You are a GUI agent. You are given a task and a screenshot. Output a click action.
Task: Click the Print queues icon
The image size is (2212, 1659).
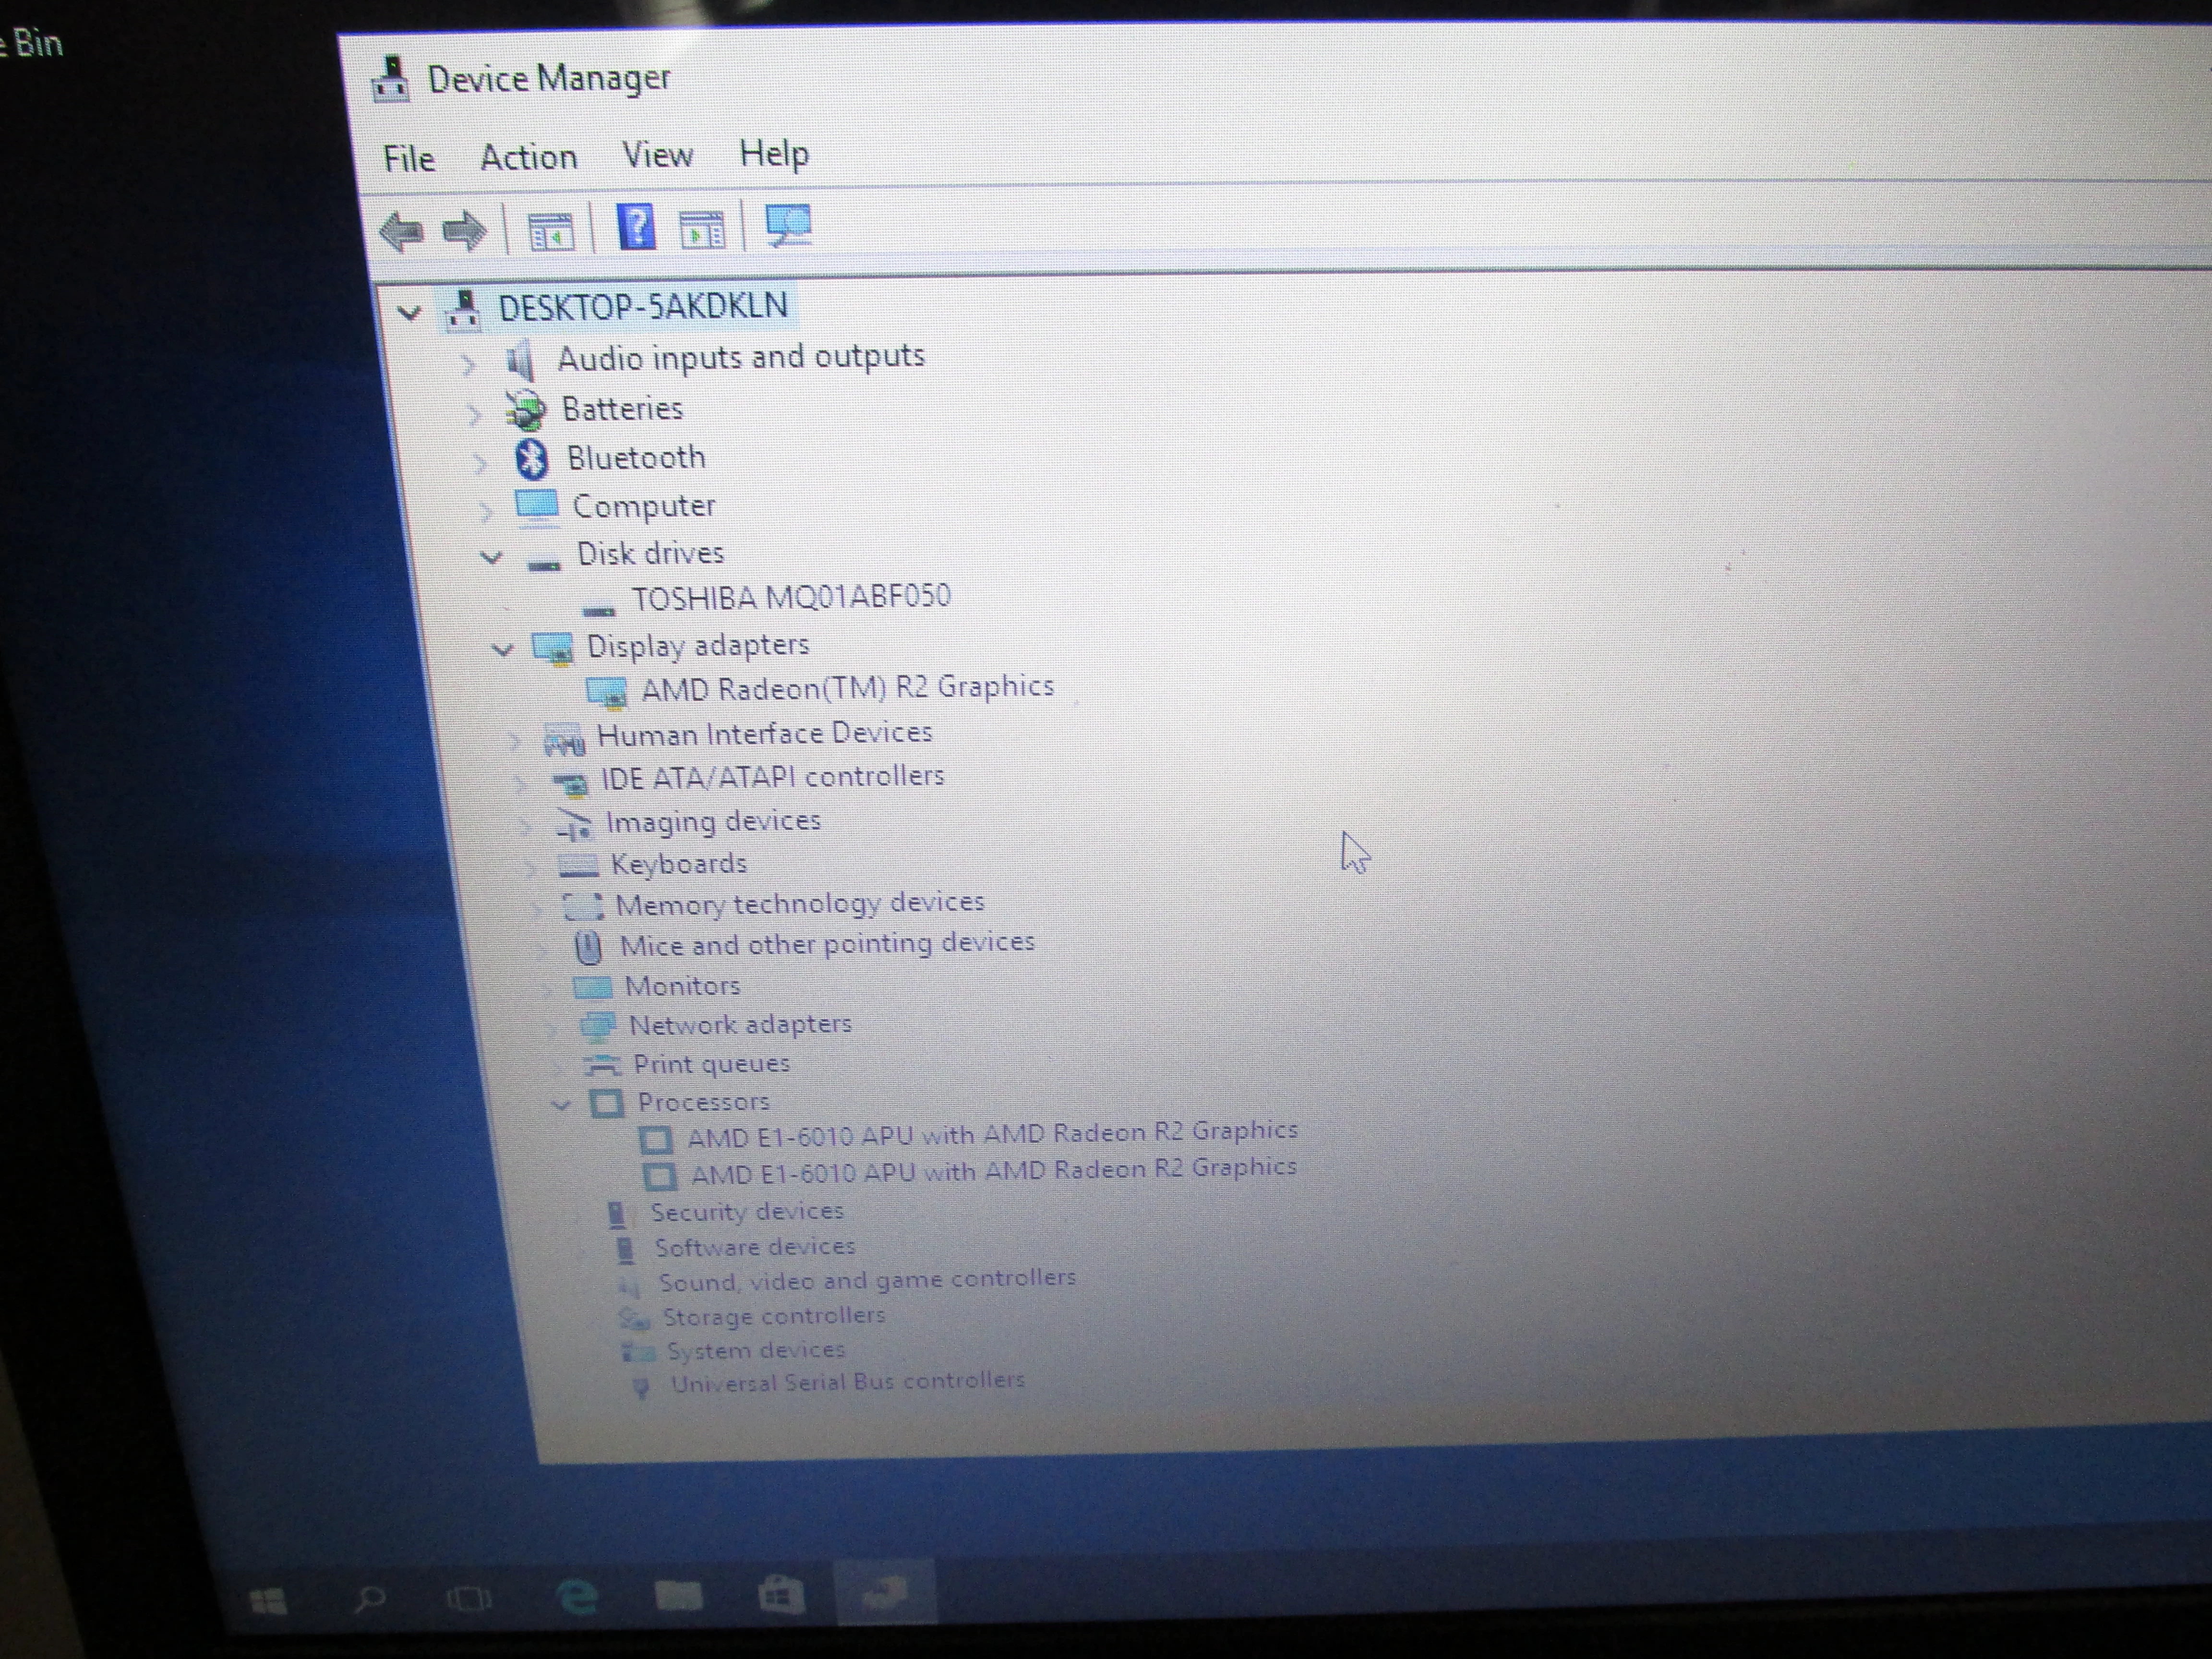point(602,1066)
